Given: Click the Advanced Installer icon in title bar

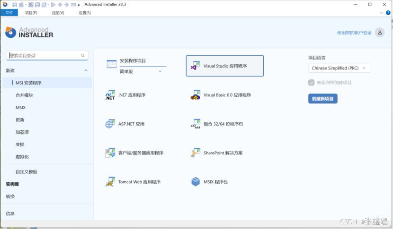Looking at the screenshot, I should point(5,4).
